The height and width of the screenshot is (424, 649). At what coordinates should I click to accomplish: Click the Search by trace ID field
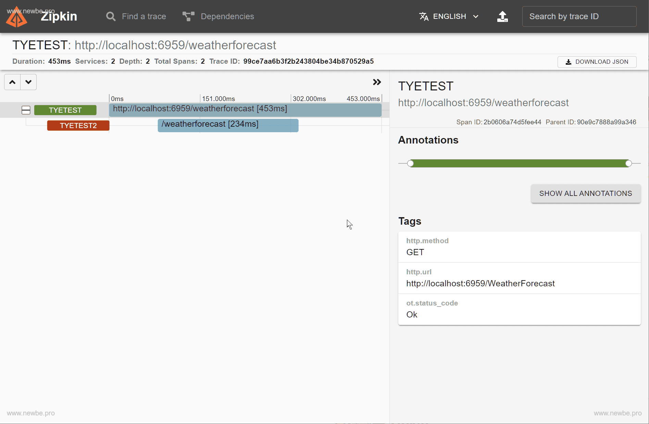(579, 16)
